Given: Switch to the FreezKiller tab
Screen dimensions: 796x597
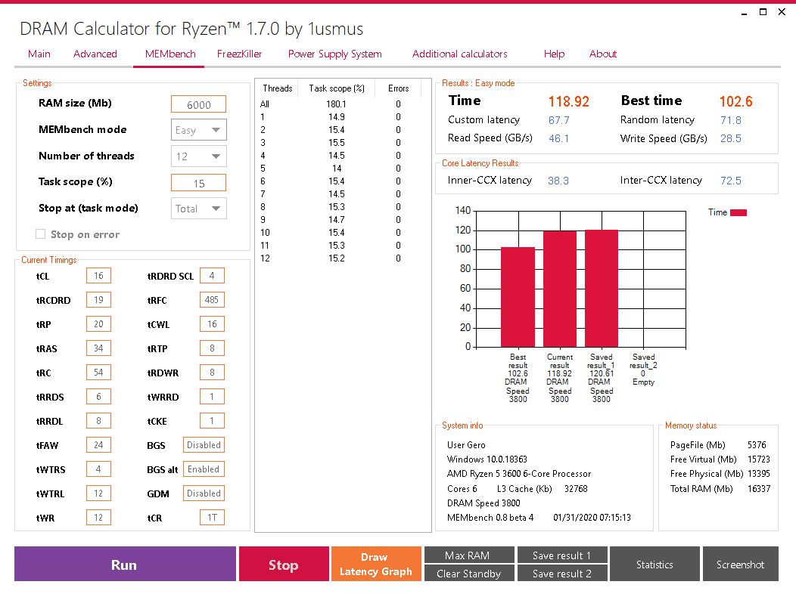Looking at the screenshot, I should (238, 54).
